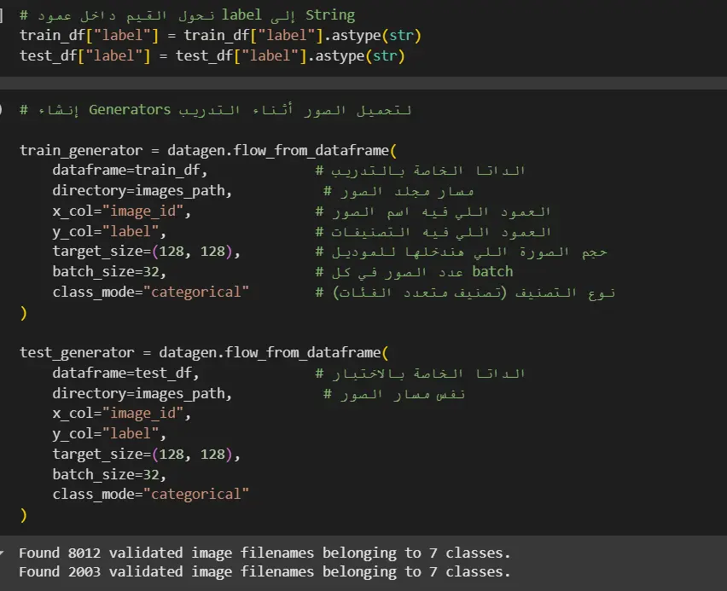Click the comment العمود اللي فيه اسم الصور

coord(433,211)
